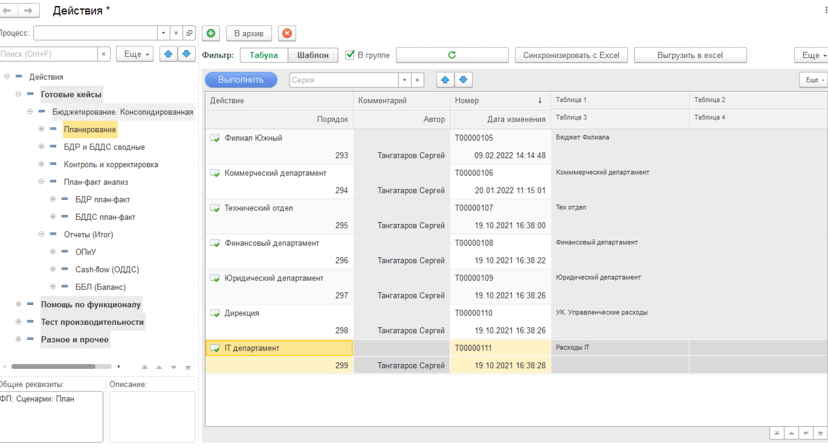The height and width of the screenshot is (448, 828).
Task: Click the Финансовый департамент row icon
Action: (x=215, y=243)
